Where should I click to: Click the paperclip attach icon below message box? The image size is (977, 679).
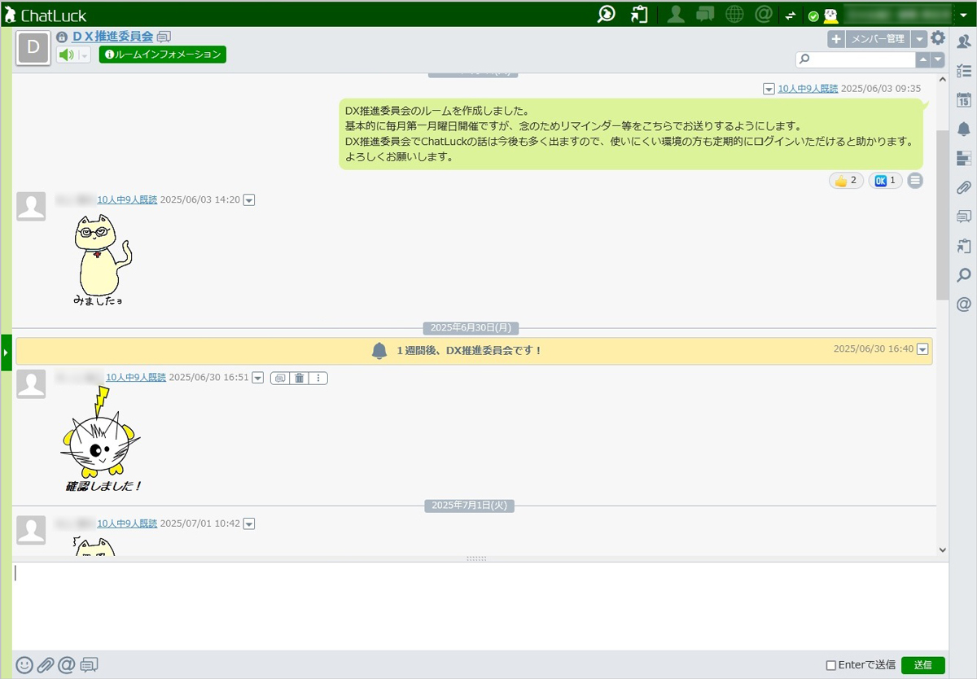46,665
